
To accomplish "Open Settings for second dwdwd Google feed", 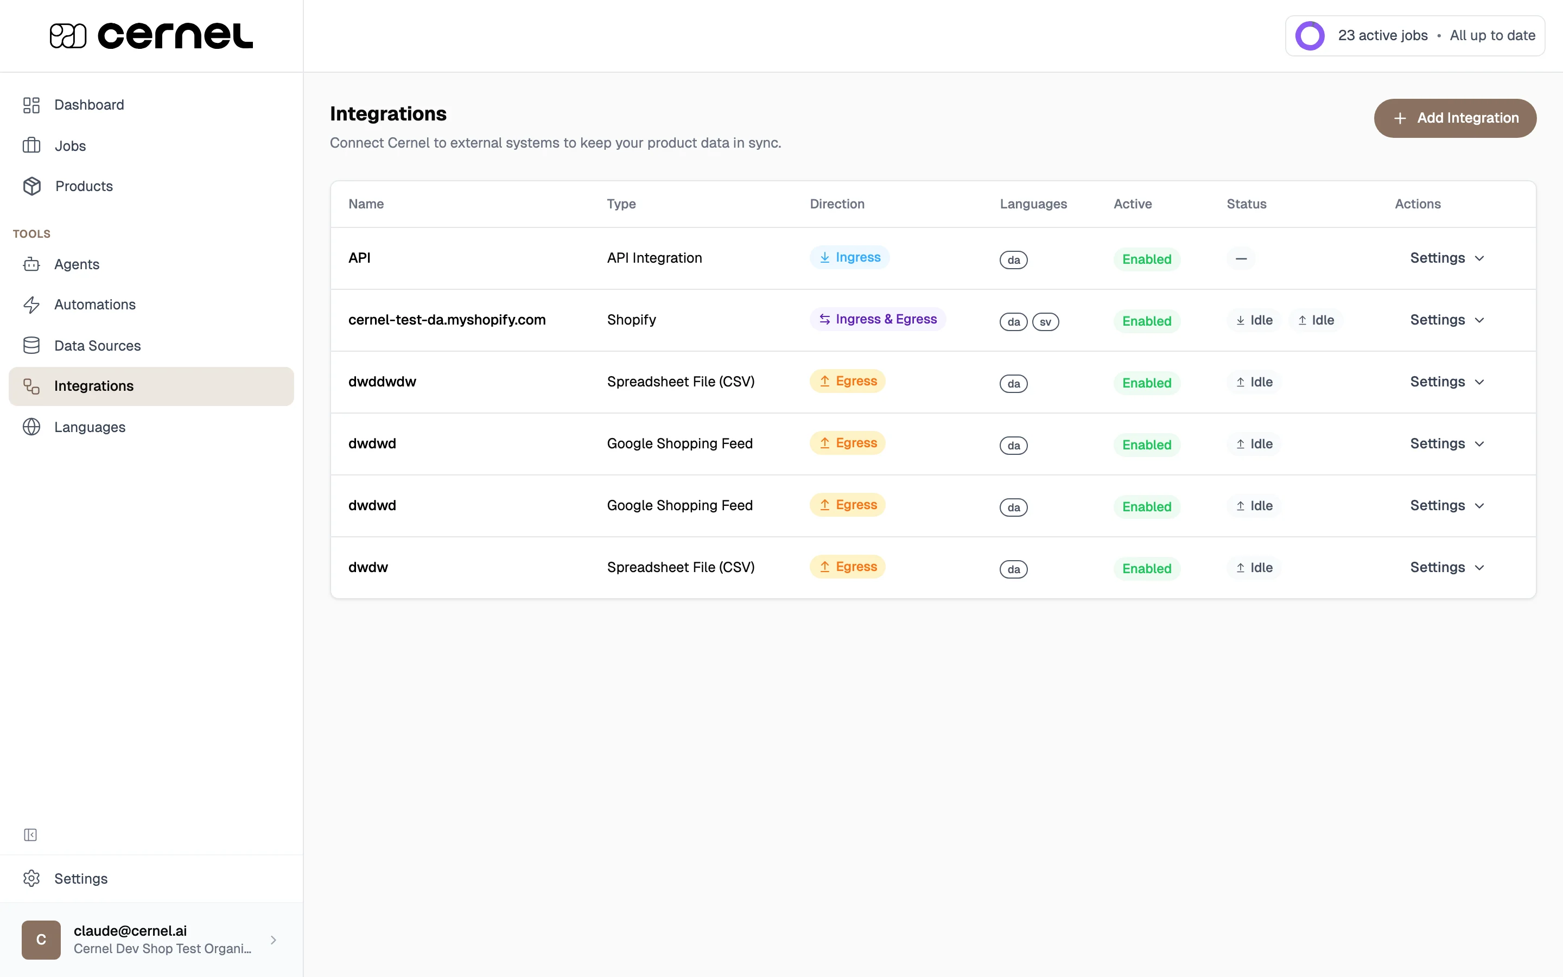I will pyautogui.click(x=1447, y=505).
